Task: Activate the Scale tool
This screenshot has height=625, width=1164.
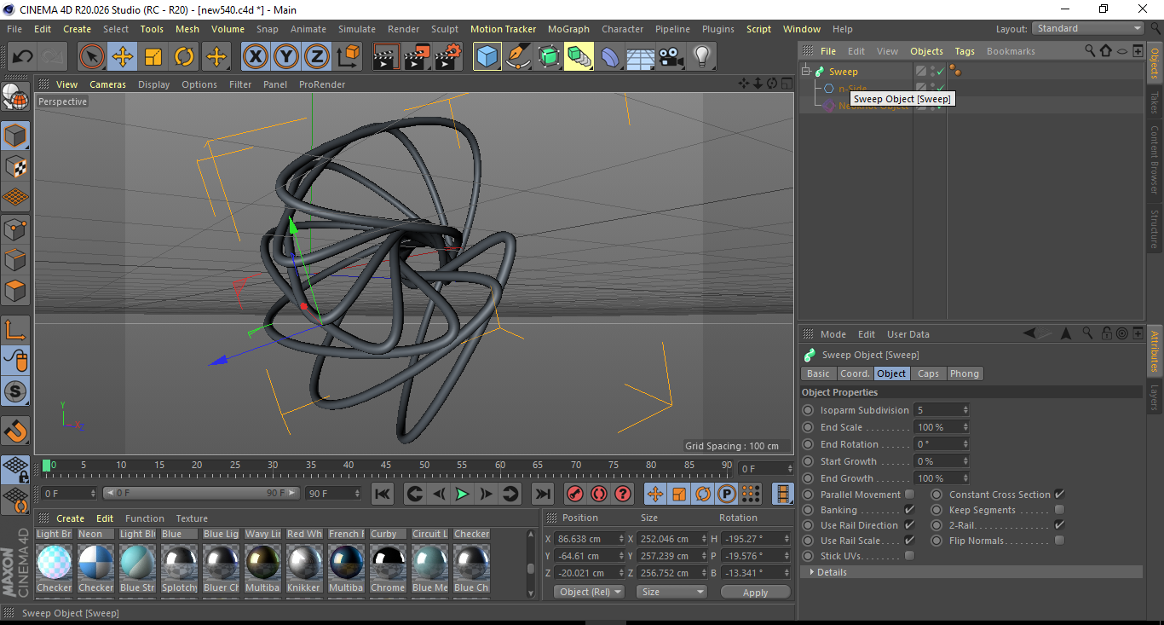Action: [x=153, y=57]
